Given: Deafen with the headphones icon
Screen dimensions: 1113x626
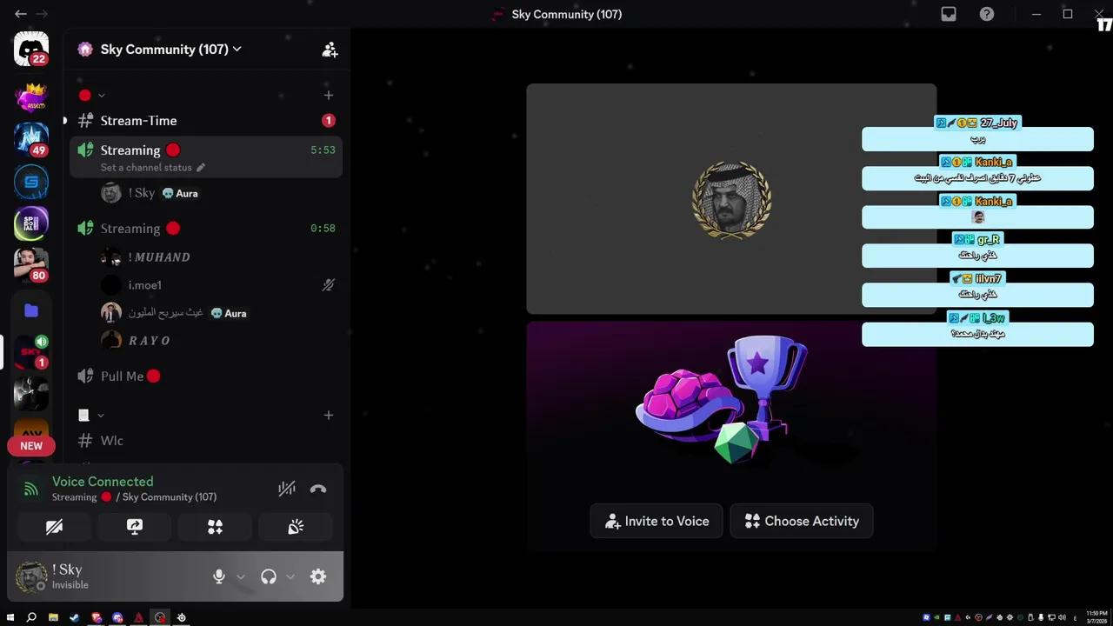Looking at the screenshot, I should (x=269, y=576).
